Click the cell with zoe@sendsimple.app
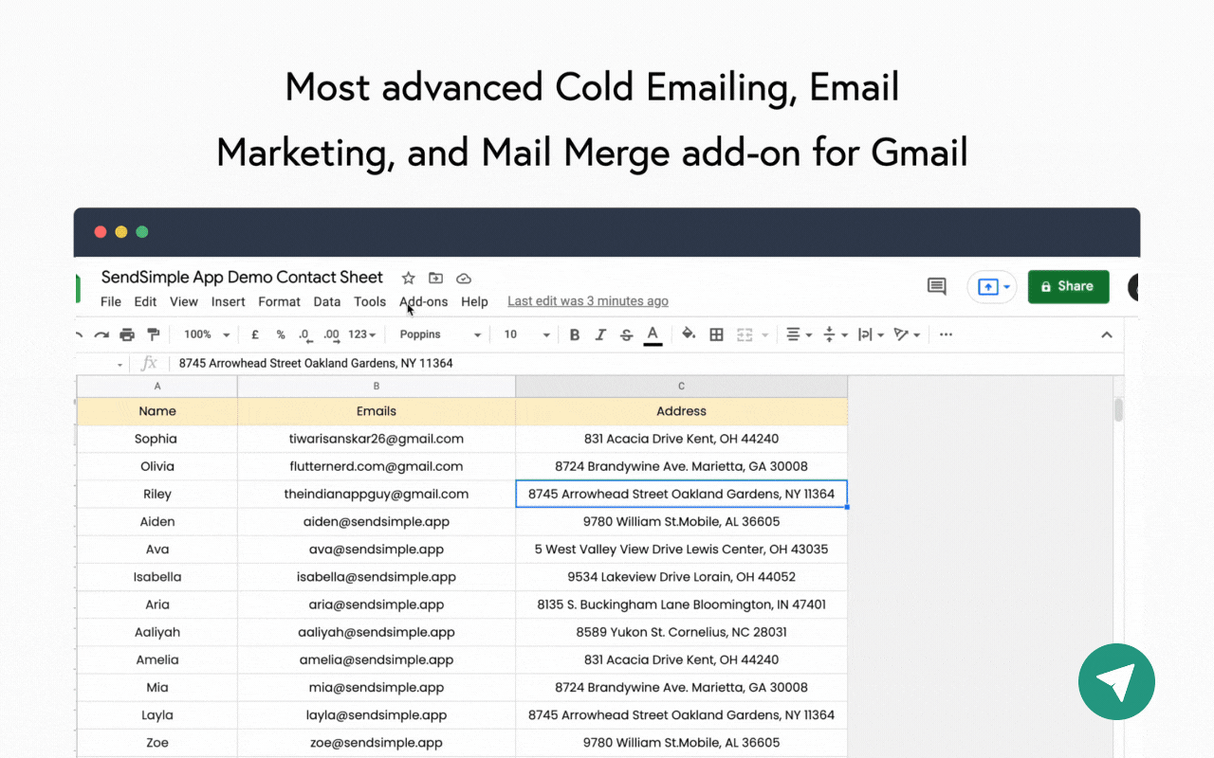 click(x=377, y=743)
